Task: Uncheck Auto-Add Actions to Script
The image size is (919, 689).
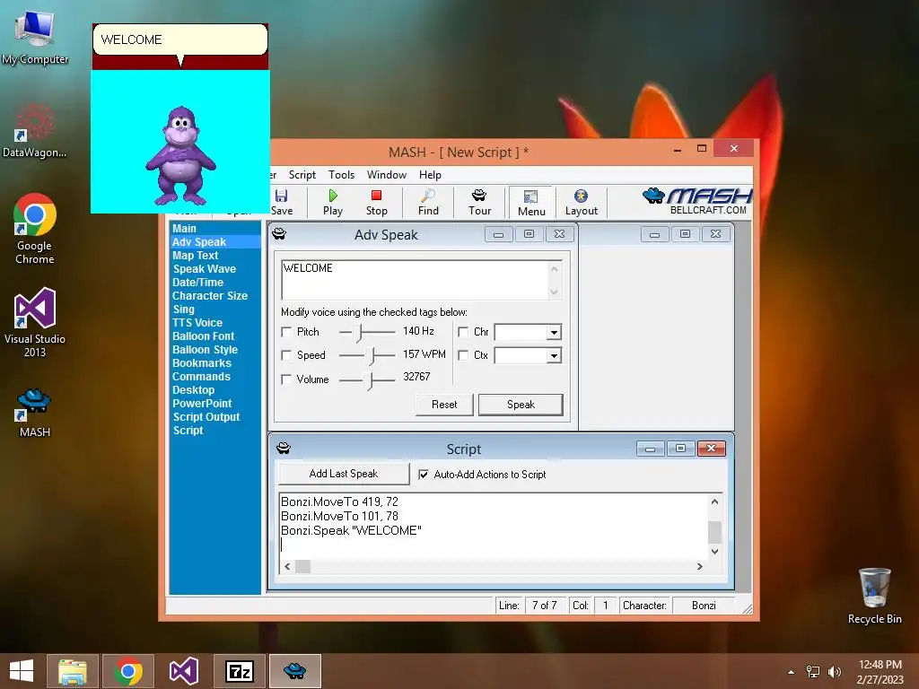Action: [x=424, y=475]
